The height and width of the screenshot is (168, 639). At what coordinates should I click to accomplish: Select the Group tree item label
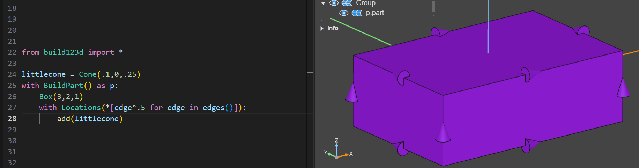pyautogui.click(x=365, y=3)
